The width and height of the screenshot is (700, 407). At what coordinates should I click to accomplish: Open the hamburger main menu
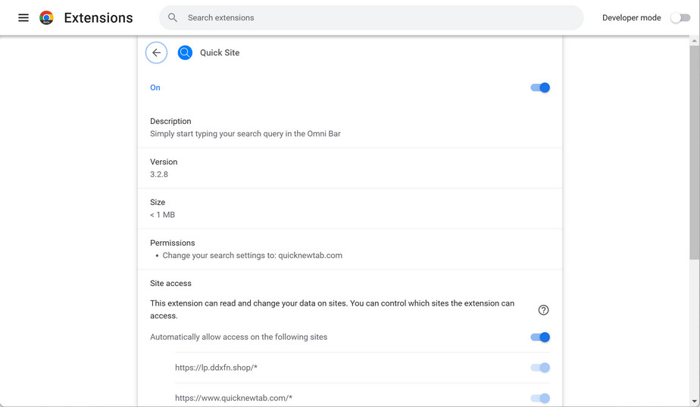tap(23, 18)
